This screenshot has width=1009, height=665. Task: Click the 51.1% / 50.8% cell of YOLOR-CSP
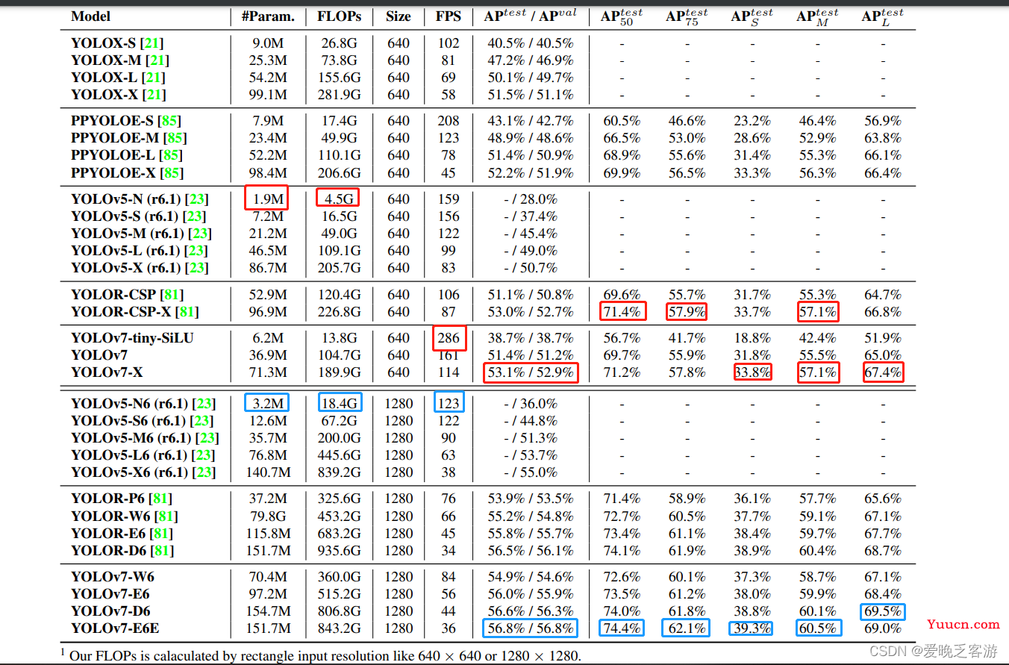click(531, 295)
